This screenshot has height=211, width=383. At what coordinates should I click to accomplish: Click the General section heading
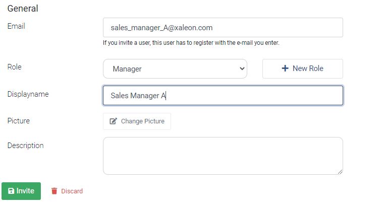[x=23, y=9]
